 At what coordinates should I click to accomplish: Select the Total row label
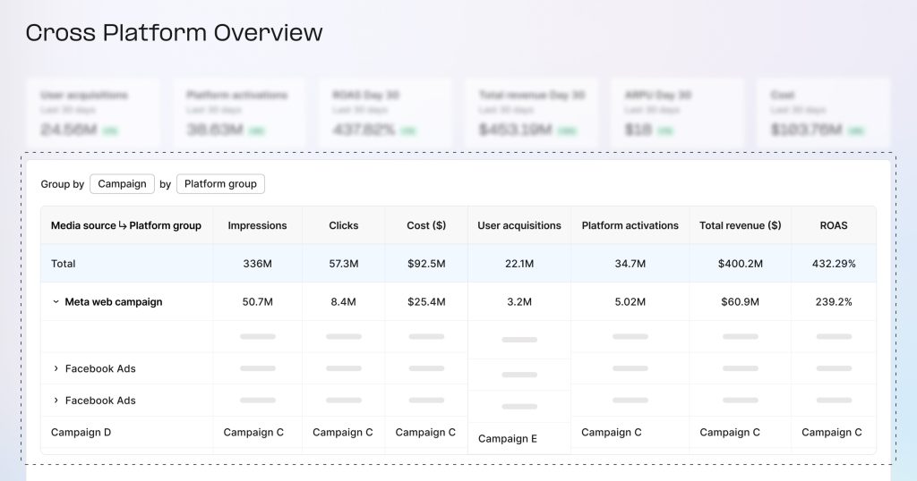coord(64,263)
